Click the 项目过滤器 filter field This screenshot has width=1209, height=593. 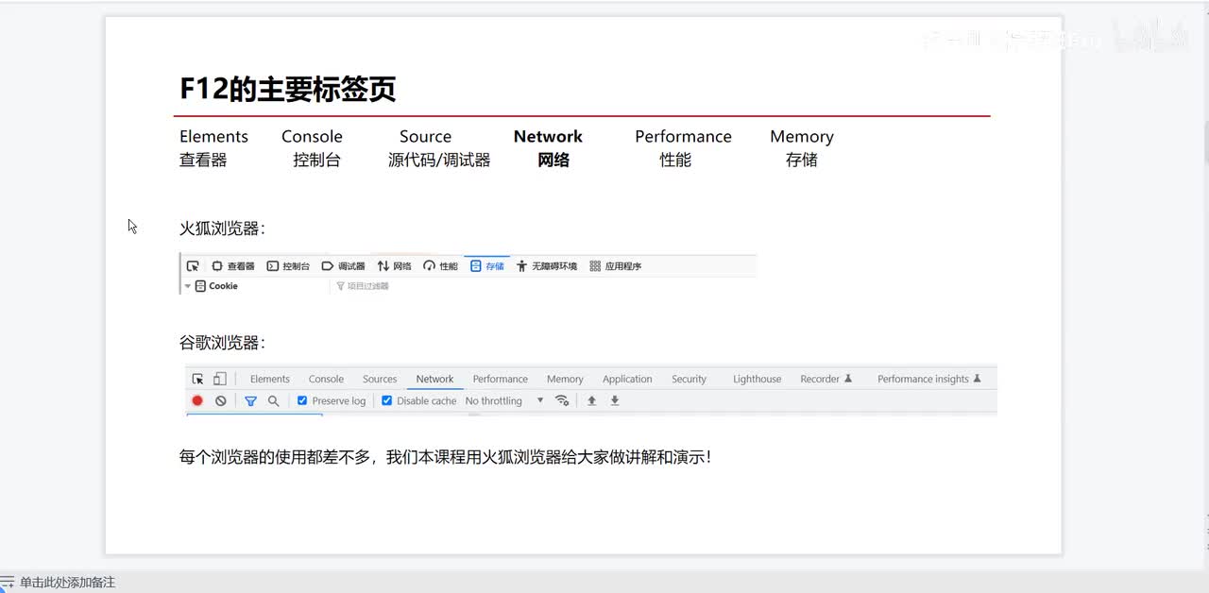click(x=368, y=286)
